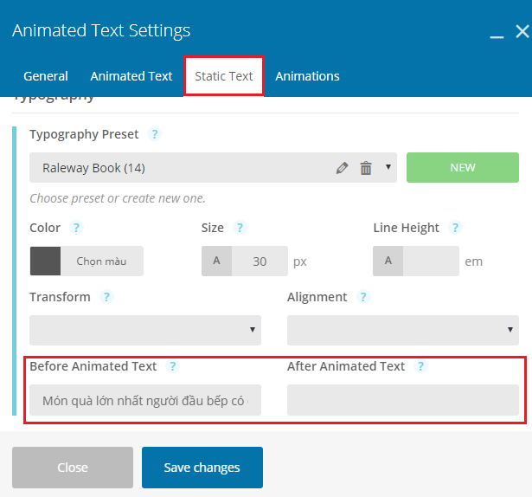Screen dimensions: 532x497
Task: Click the trash delete preset icon
Action: (x=366, y=168)
